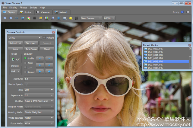The width and height of the screenshot is (193, 128).
Task: Click the fit-to-screen view icon
Action: [5, 18]
